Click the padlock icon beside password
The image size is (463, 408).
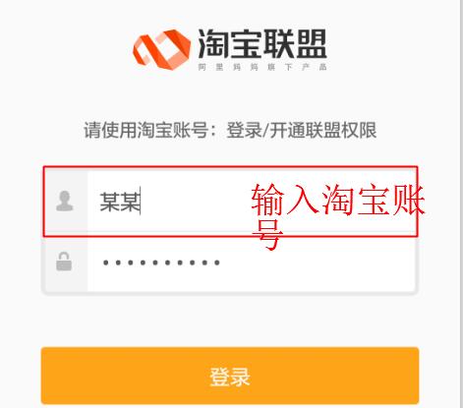(64, 262)
